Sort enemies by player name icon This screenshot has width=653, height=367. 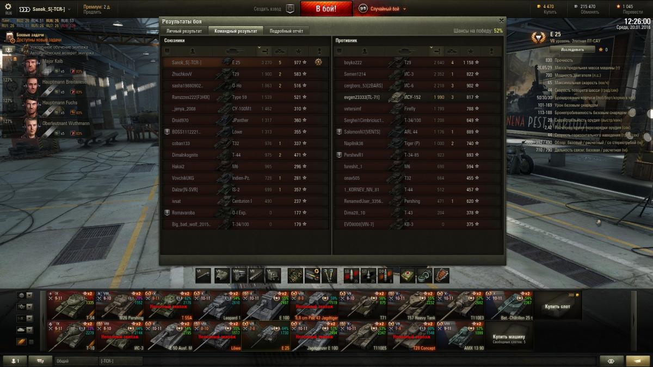pos(364,51)
